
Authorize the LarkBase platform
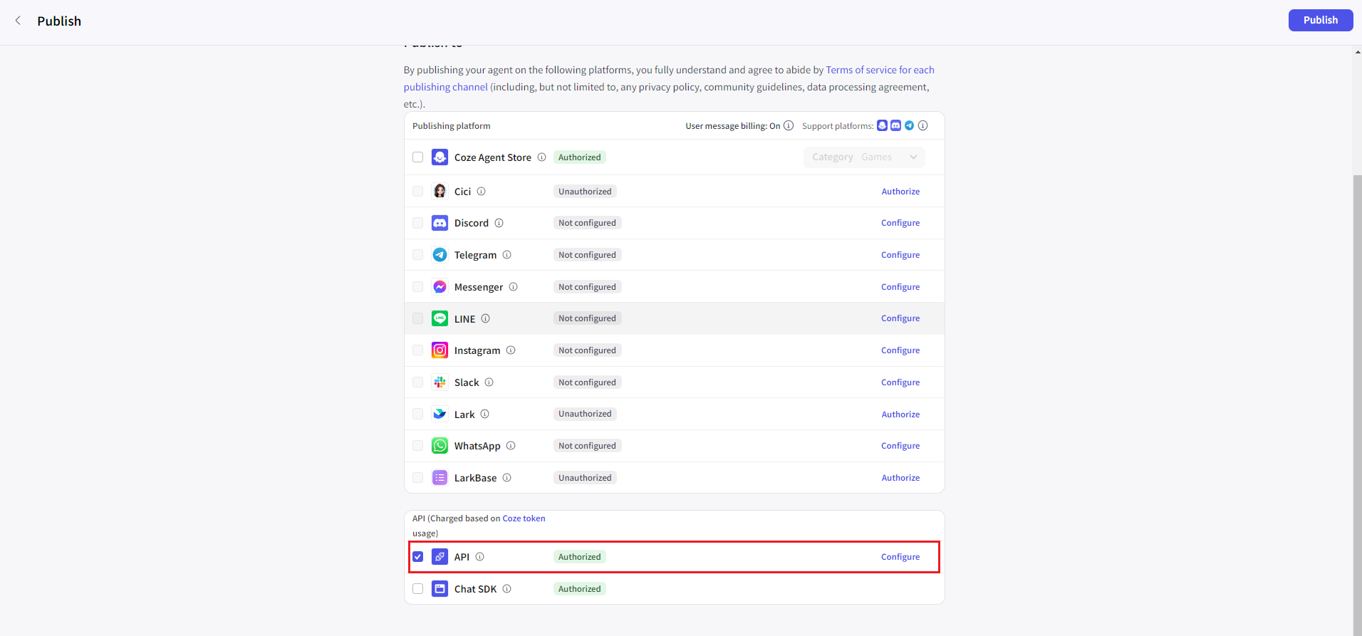point(900,478)
